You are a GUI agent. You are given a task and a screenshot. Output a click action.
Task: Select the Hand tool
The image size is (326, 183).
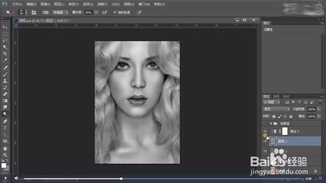click(5, 148)
